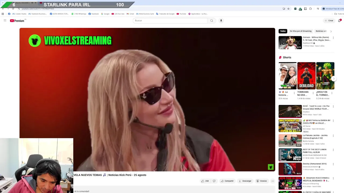The height and width of the screenshot is (193, 344).
Task: Open the (39) YouTube bookmark
Action: pos(118,14)
